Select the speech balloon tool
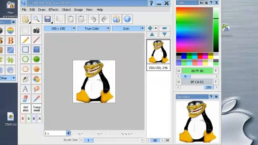This screenshot has height=145, width=258. pyautogui.click(x=37, y=89)
